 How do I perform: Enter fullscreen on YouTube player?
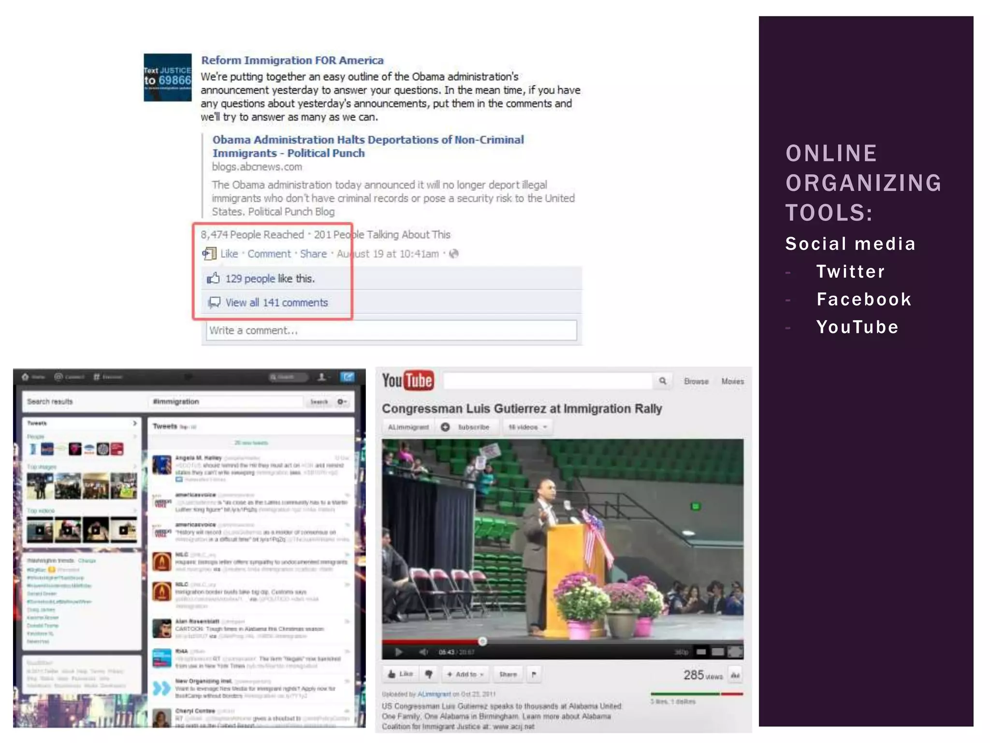pos(735,652)
